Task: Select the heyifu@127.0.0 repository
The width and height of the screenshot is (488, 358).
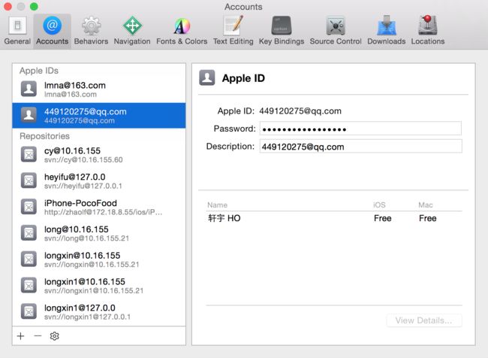Action: [x=99, y=181]
